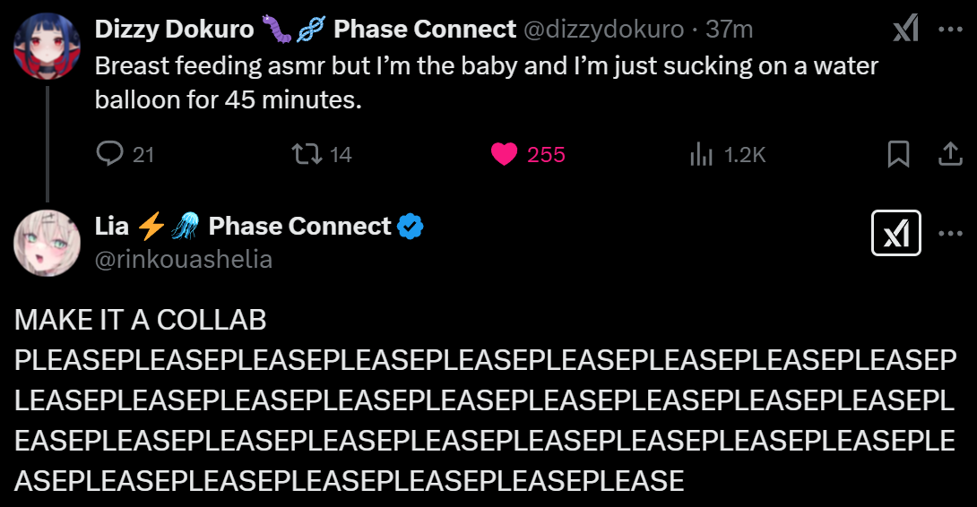Open more options menu on Dizzy's tweet
The image size is (977, 507).
949,30
